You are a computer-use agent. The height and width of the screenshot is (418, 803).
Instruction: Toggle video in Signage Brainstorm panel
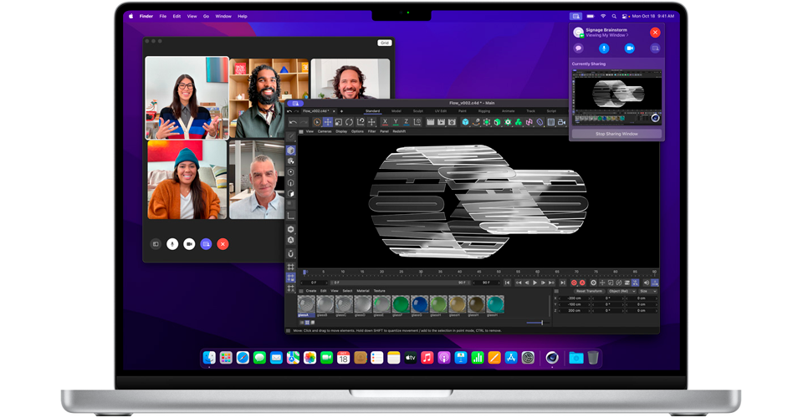(629, 48)
